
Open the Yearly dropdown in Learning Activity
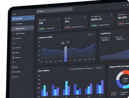91,34
